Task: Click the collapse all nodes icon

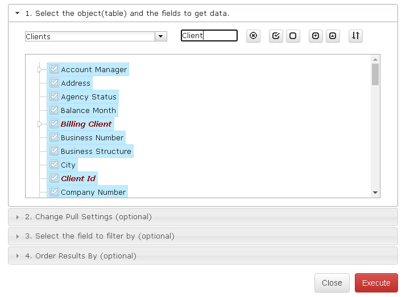Action: click(333, 36)
